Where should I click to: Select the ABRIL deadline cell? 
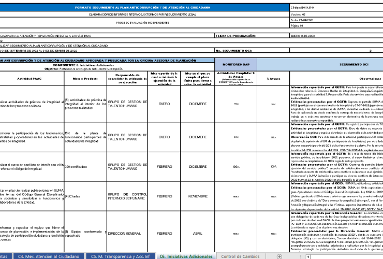coord(198,234)
